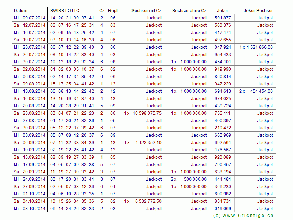Click the 4 122 352.10 prize amount
The width and height of the screenshot is (293, 220).
[148, 143]
